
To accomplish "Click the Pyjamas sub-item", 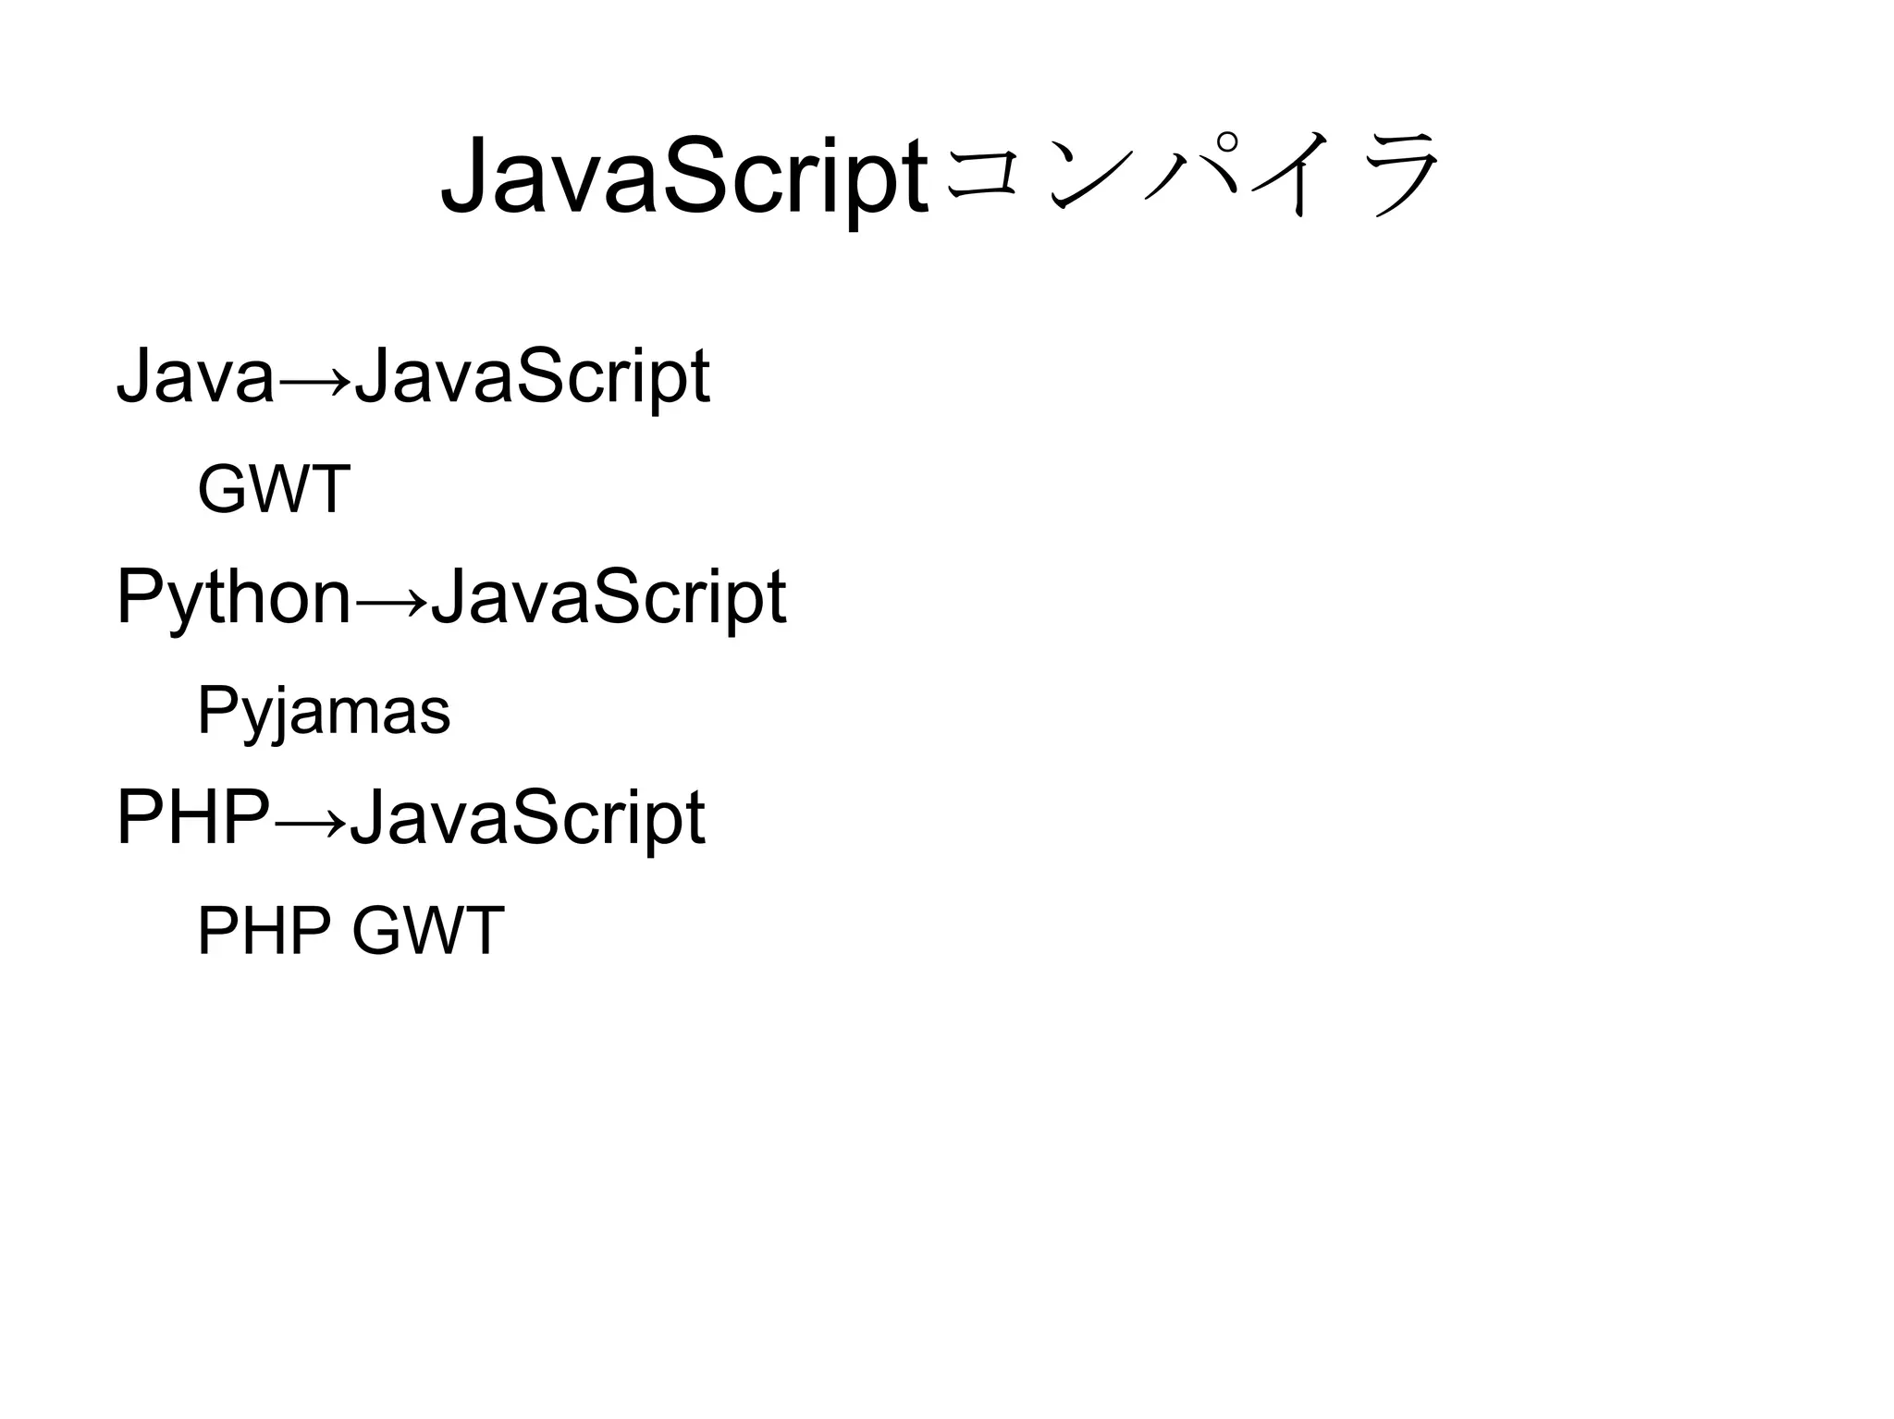I will pyautogui.click(x=324, y=711).
